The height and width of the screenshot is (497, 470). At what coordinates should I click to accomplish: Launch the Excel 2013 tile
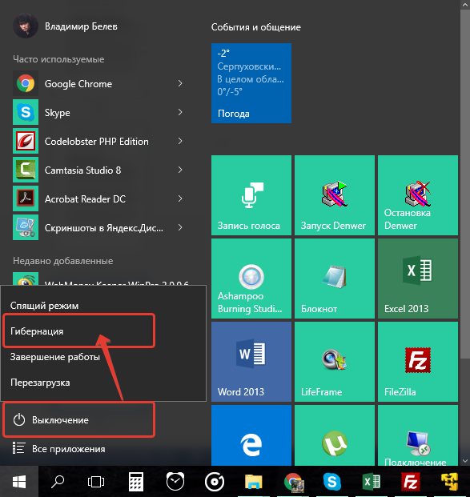[x=418, y=279]
